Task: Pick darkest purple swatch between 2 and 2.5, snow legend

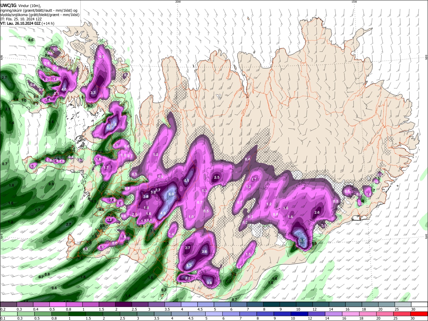Action: 124,305
